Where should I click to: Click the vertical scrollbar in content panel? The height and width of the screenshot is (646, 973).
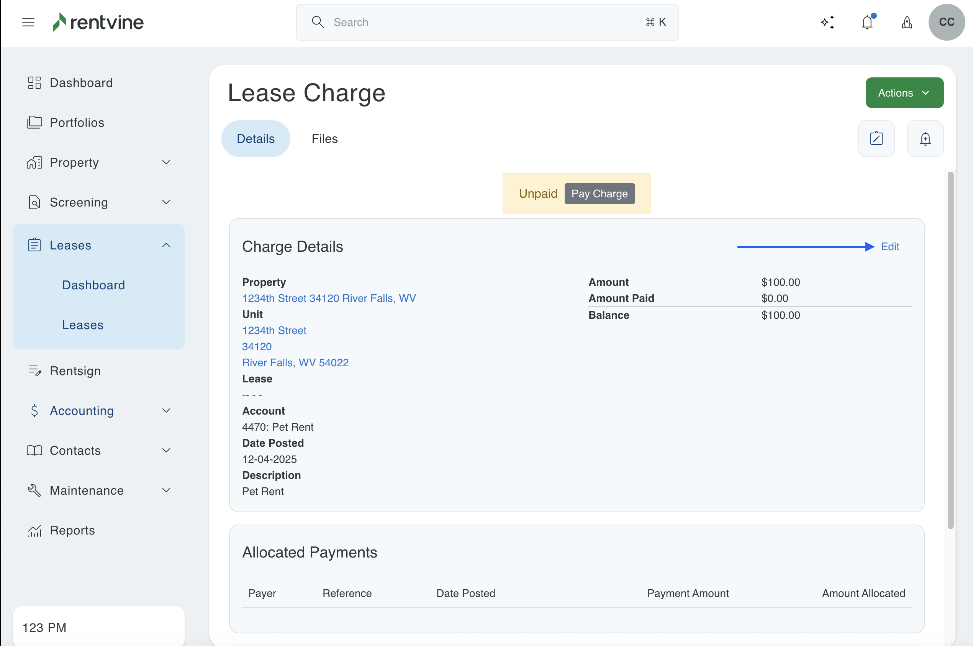[x=950, y=350]
